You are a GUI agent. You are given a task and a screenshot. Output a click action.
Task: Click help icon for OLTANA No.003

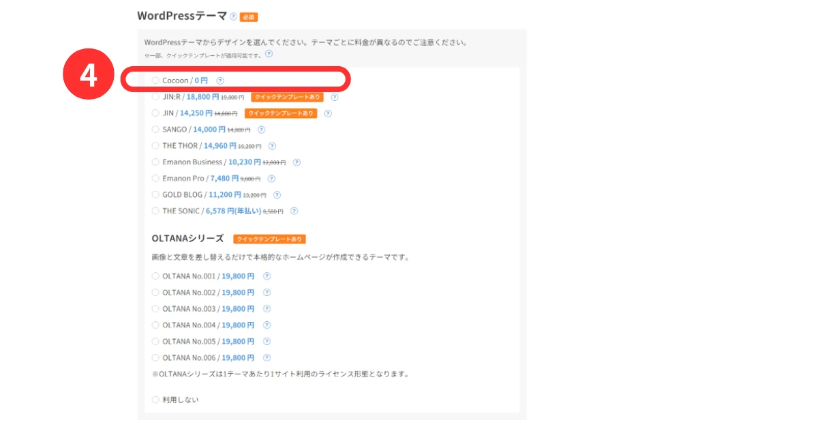pos(267,309)
